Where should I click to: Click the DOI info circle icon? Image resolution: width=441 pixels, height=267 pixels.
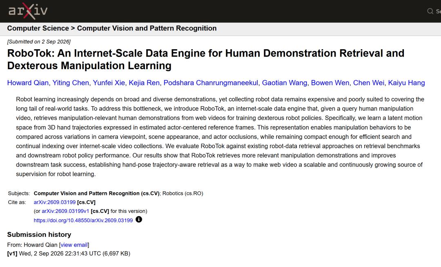139,219
